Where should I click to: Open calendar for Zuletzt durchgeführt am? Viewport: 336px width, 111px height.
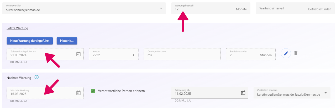78,54
